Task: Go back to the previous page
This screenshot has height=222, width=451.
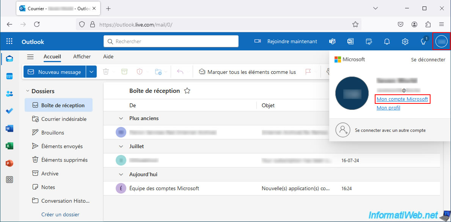Action: (x=9, y=24)
